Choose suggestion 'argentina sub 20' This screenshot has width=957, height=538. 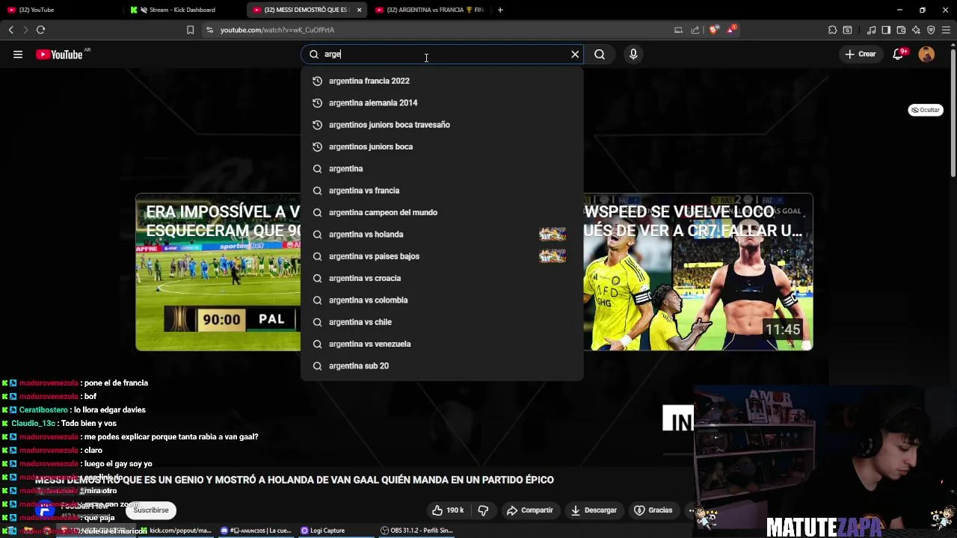pos(442,365)
